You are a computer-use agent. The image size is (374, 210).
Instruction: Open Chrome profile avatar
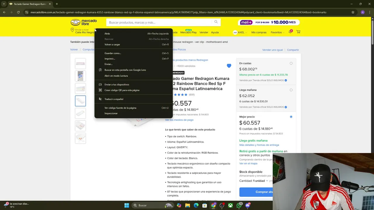pos(363,12)
